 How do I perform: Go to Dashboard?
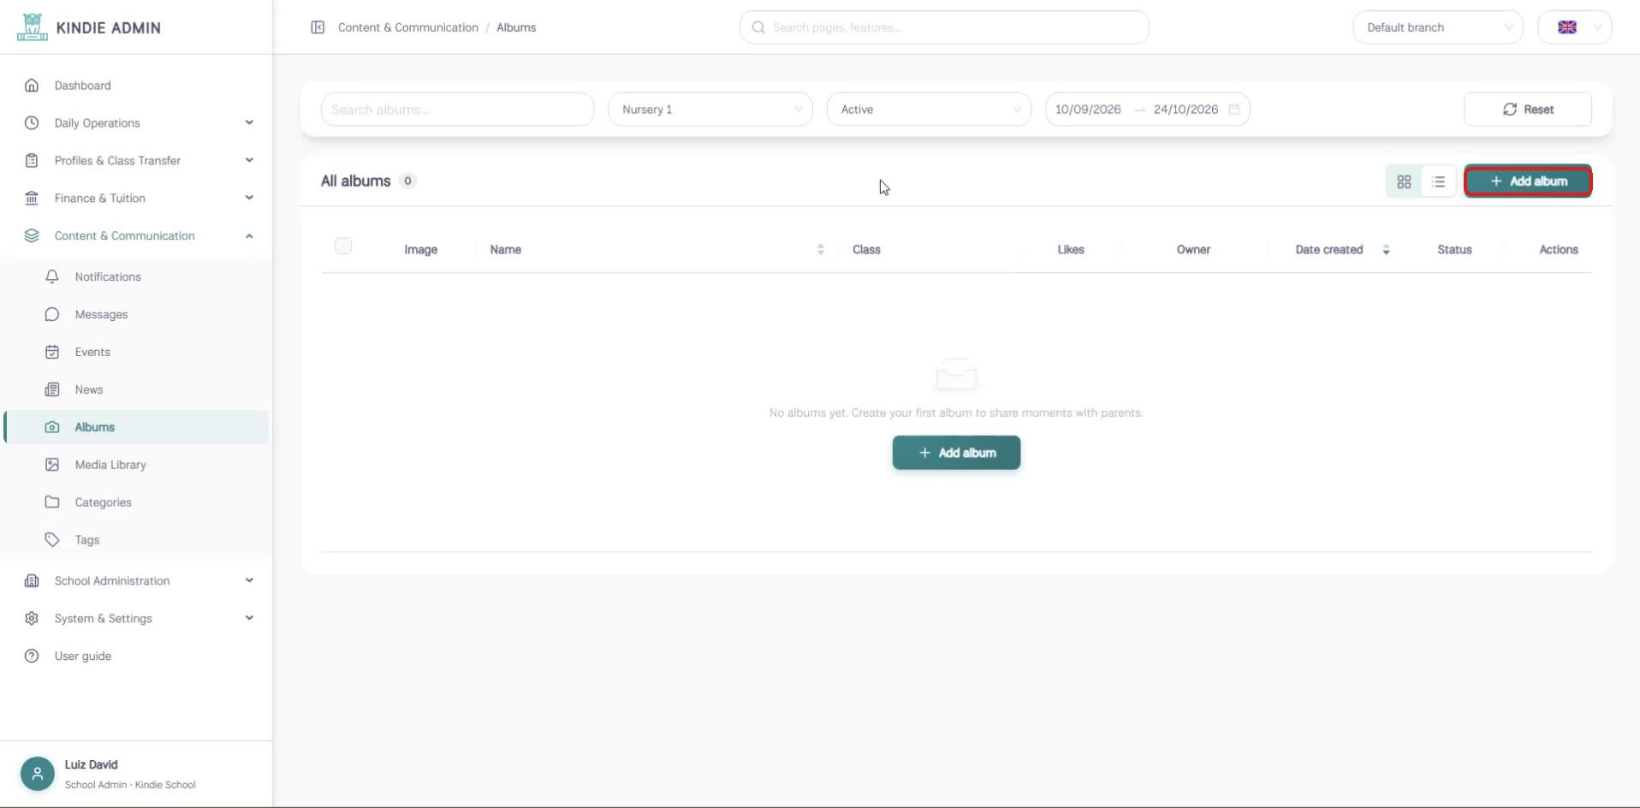(137, 86)
